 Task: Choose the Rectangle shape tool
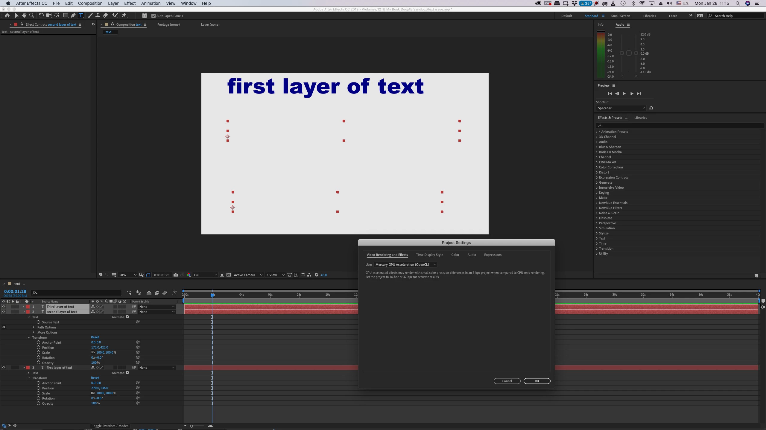tap(66, 16)
